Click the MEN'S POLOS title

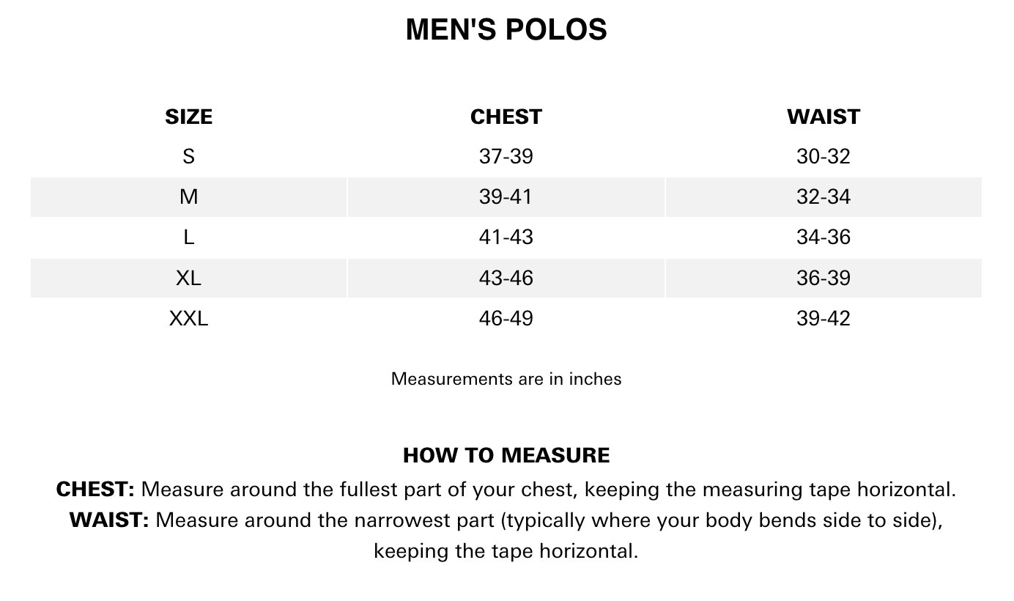506,30
